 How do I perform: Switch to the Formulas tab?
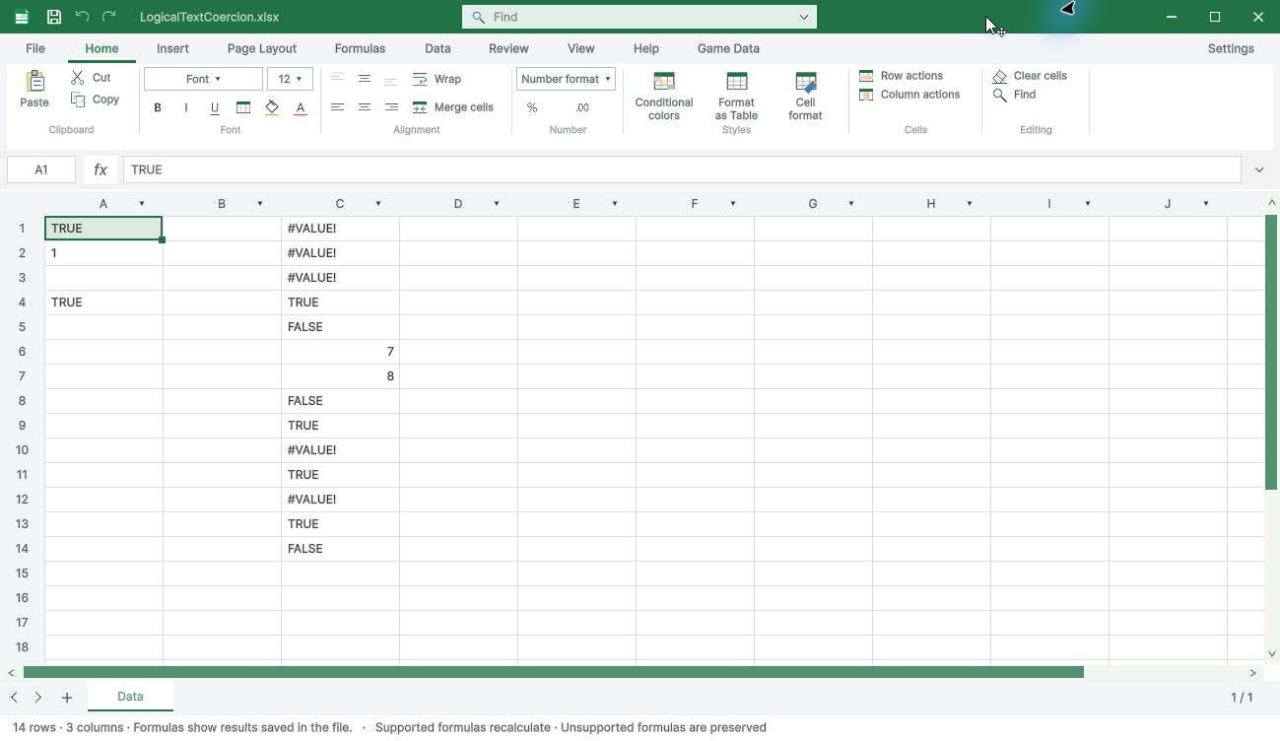(x=360, y=48)
